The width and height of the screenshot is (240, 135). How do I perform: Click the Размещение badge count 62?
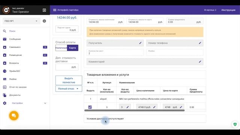[x=45, y=55]
